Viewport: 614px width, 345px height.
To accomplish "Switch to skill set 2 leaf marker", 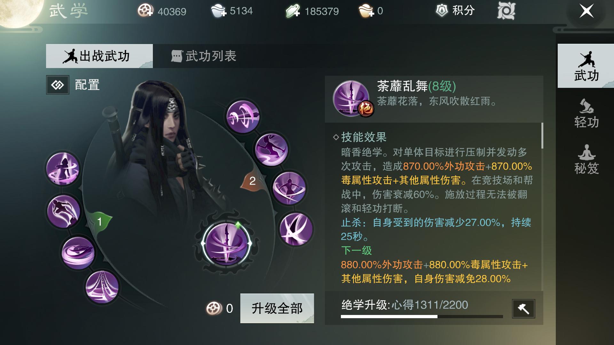I will (x=252, y=181).
